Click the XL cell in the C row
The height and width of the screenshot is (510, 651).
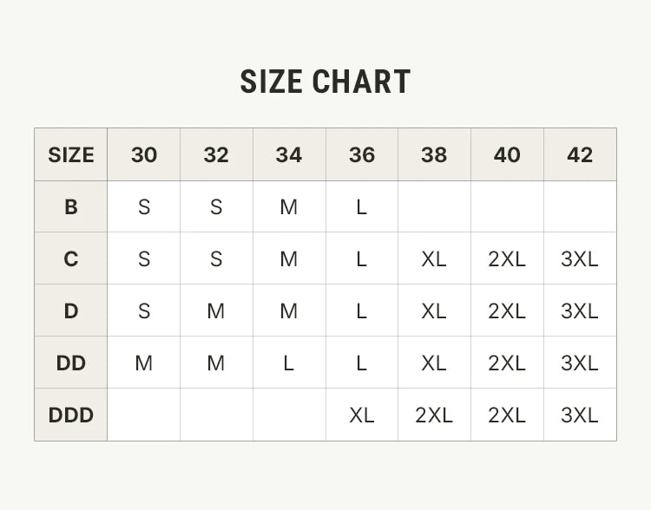[x=434, y=258]
